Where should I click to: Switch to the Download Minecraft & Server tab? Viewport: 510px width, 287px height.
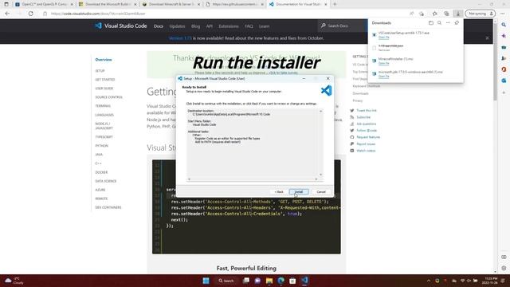tap(171, 4)
